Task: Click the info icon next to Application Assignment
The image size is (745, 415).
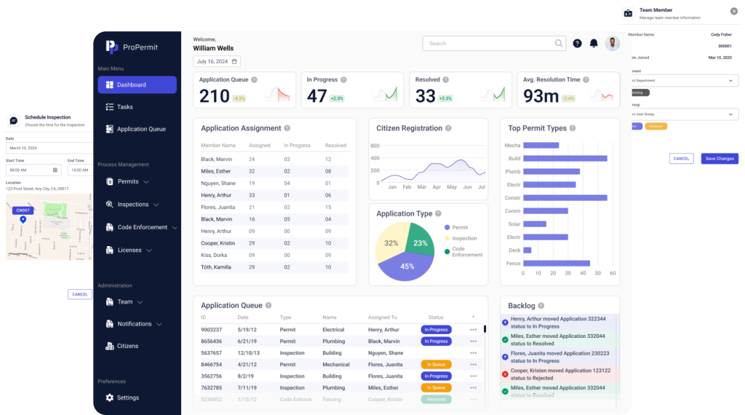Action: pyautogui.click(x=287, y=128)
